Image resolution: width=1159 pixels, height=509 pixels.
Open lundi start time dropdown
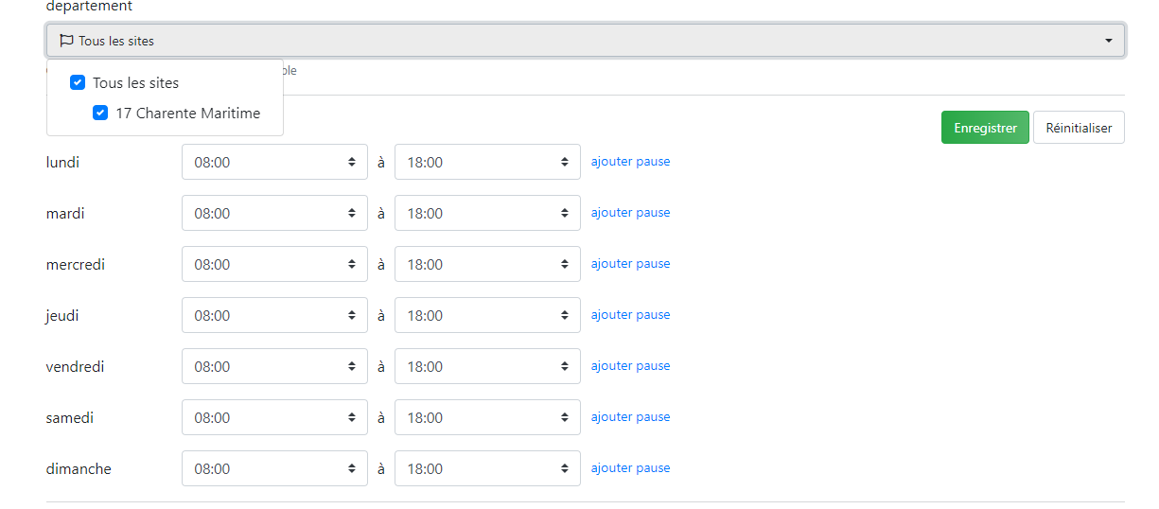tap(274, 162)
